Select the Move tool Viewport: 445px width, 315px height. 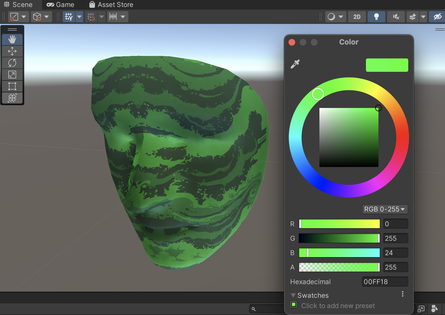point(12,51)
